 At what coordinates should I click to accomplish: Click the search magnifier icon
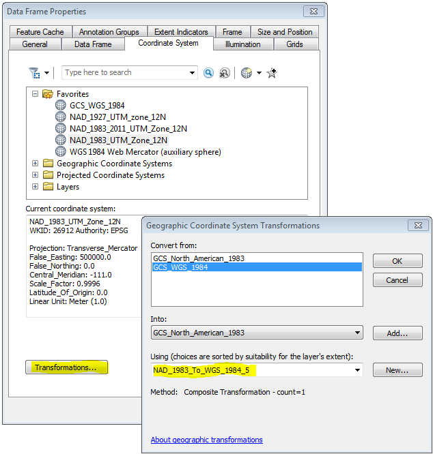(x=209, y=73)
